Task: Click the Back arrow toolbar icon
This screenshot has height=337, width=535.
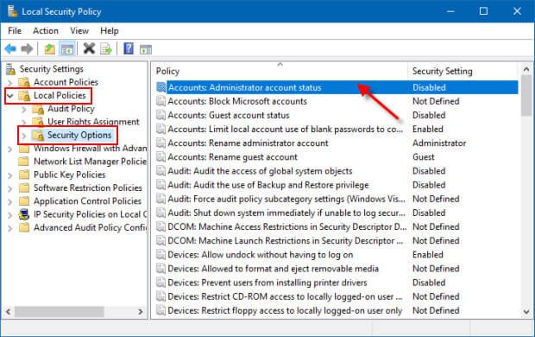Action: 10,49
